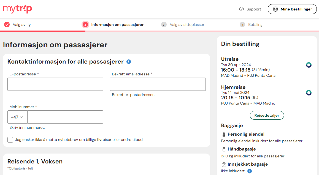Tick the newsletter opt-out checkbox
Screen dimensions: 319x175
click(10, 140)
